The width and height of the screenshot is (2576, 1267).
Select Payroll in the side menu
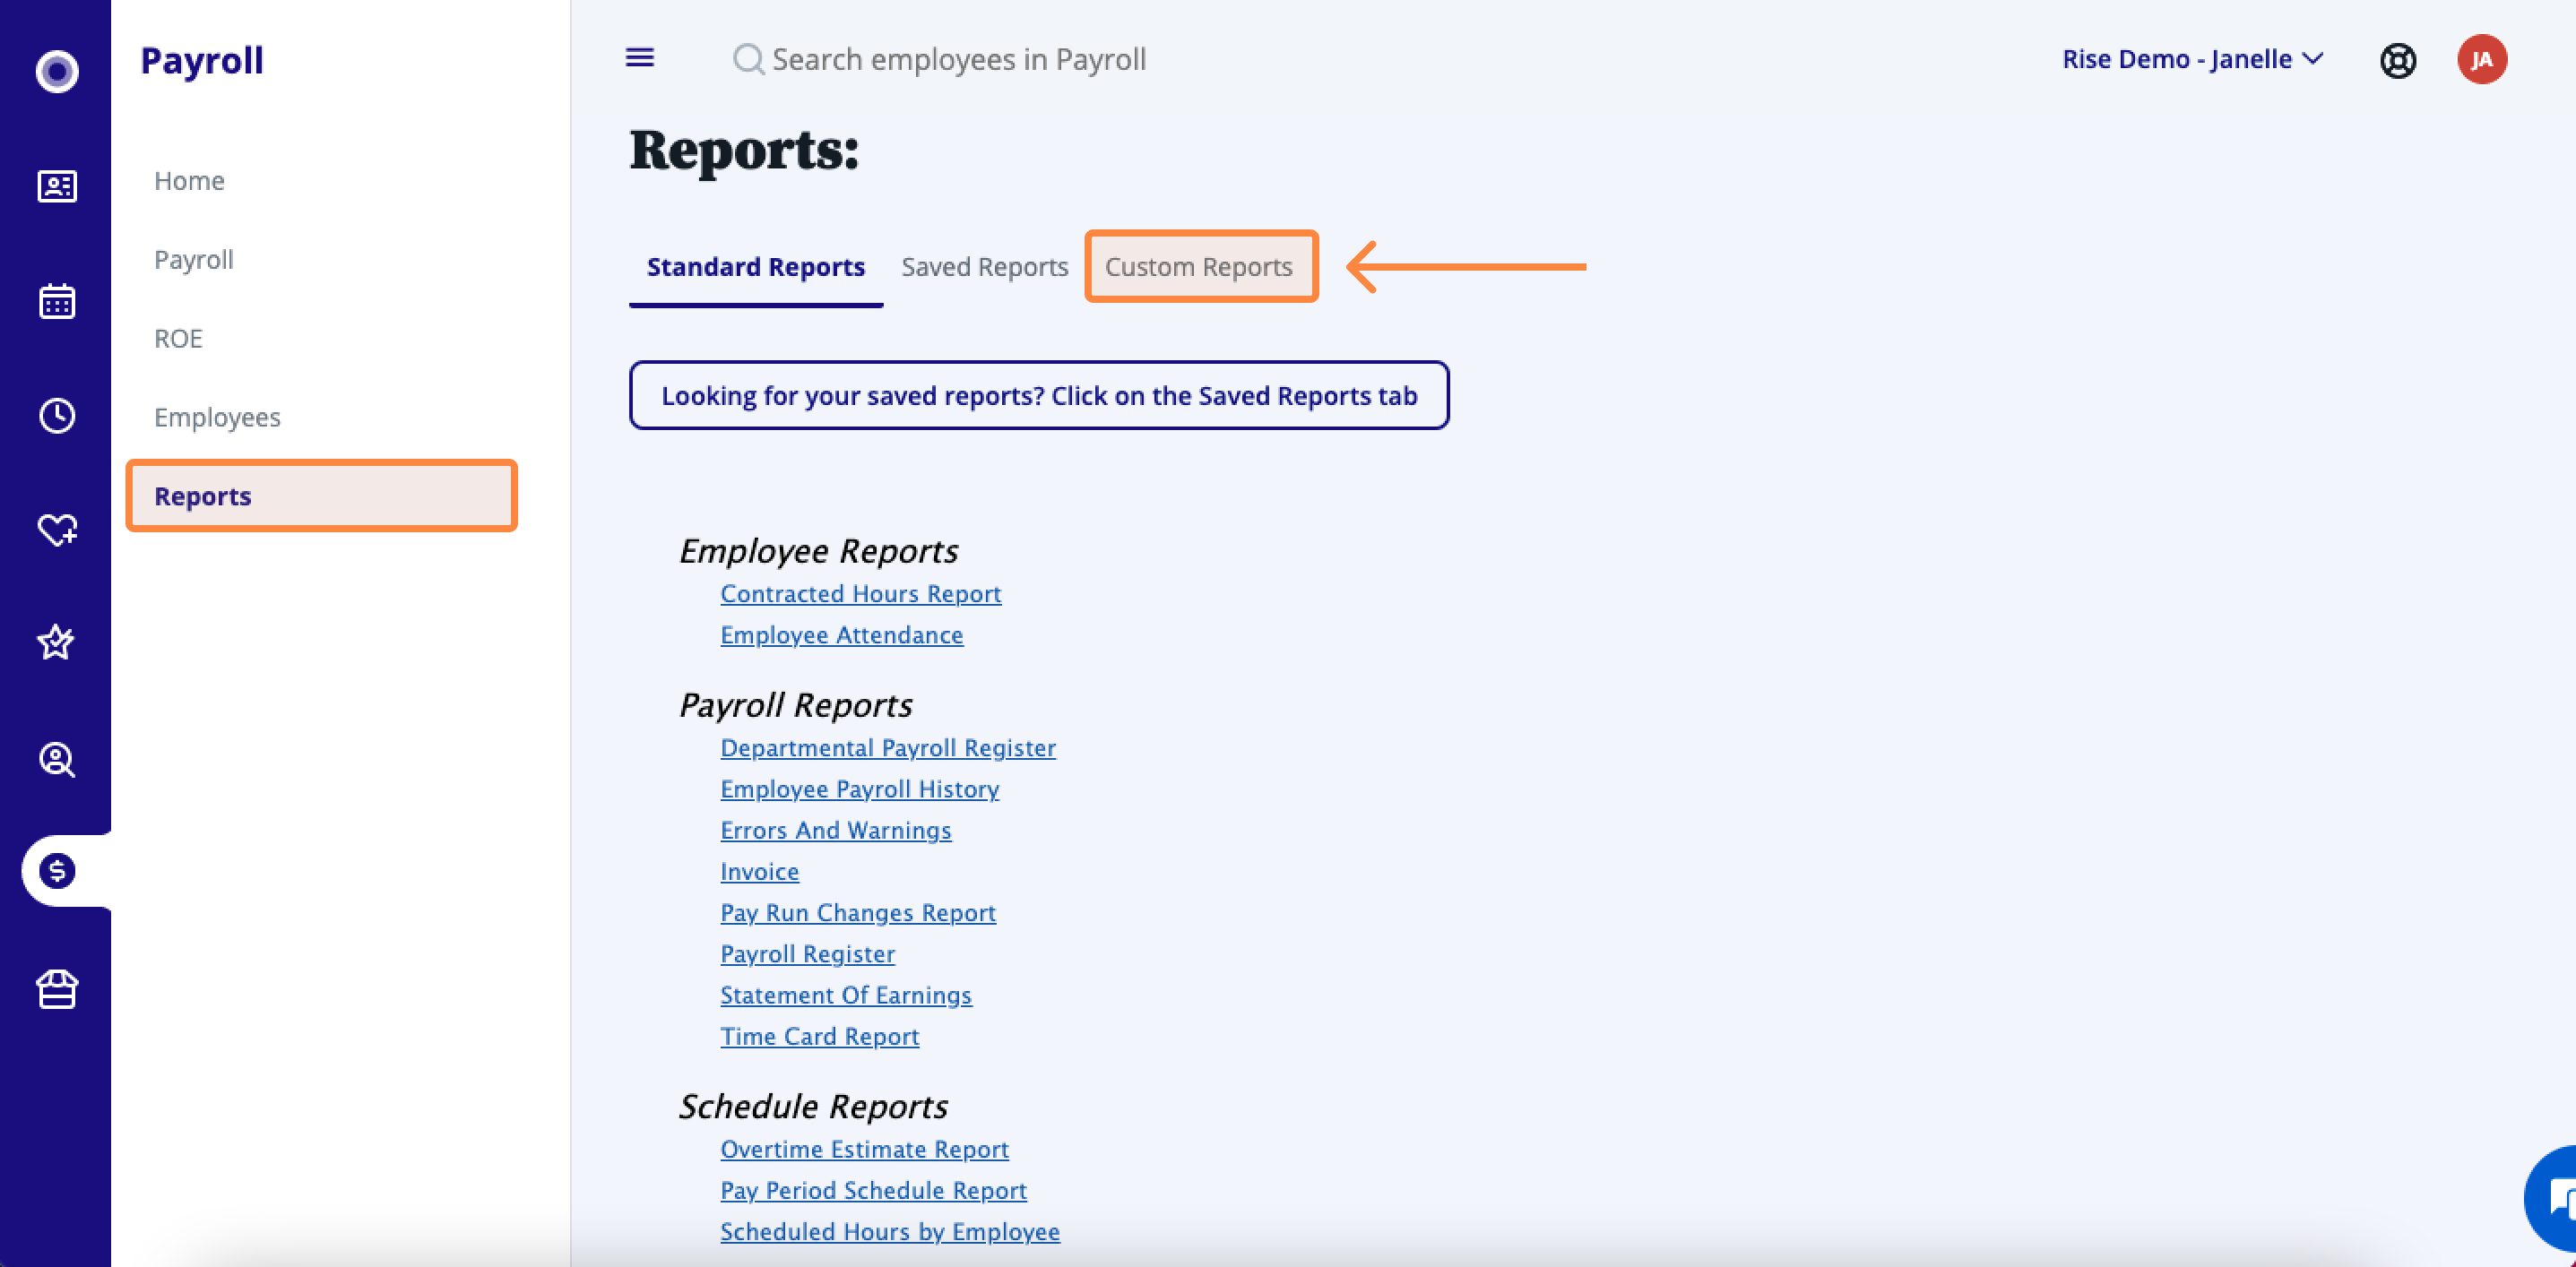(194, 260)
